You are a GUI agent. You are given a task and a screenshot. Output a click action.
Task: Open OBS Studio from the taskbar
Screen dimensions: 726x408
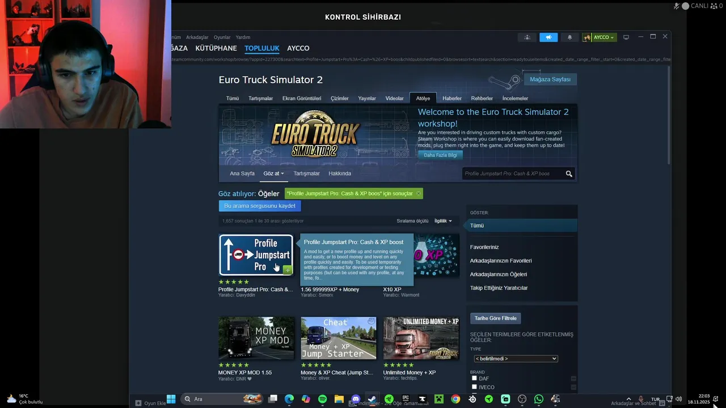point(522,399)
